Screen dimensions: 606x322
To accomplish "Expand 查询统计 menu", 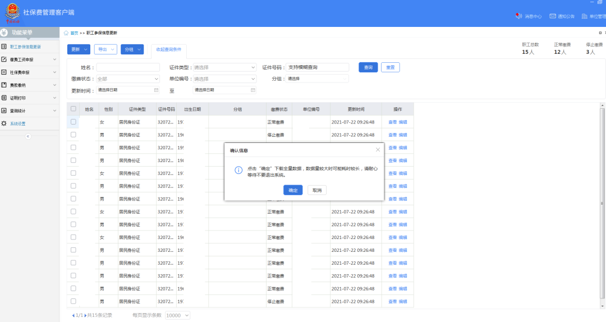I will point(29,111).
